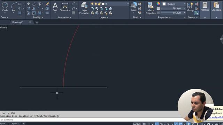Screen dimensions: 223x125
Task: Activate the Mirror tool in Modify panel
Action: [x=34, y=8]
